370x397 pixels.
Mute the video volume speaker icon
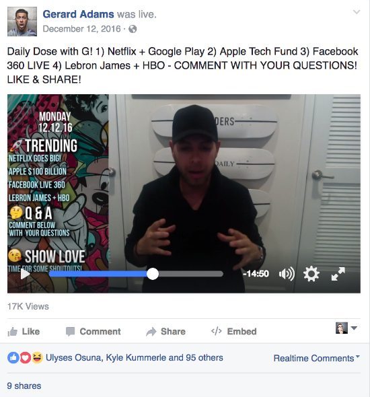coord(287,274)
